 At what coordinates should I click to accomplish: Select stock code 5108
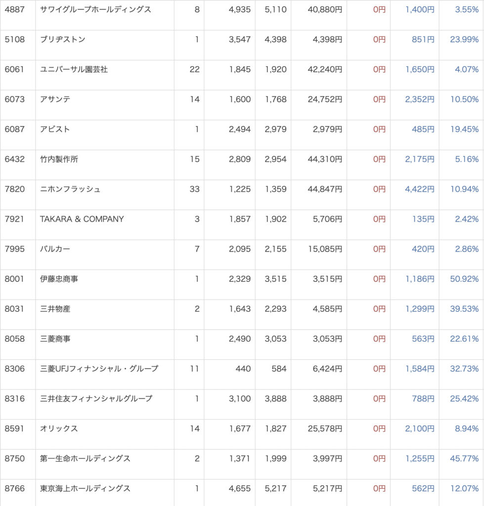14,40
